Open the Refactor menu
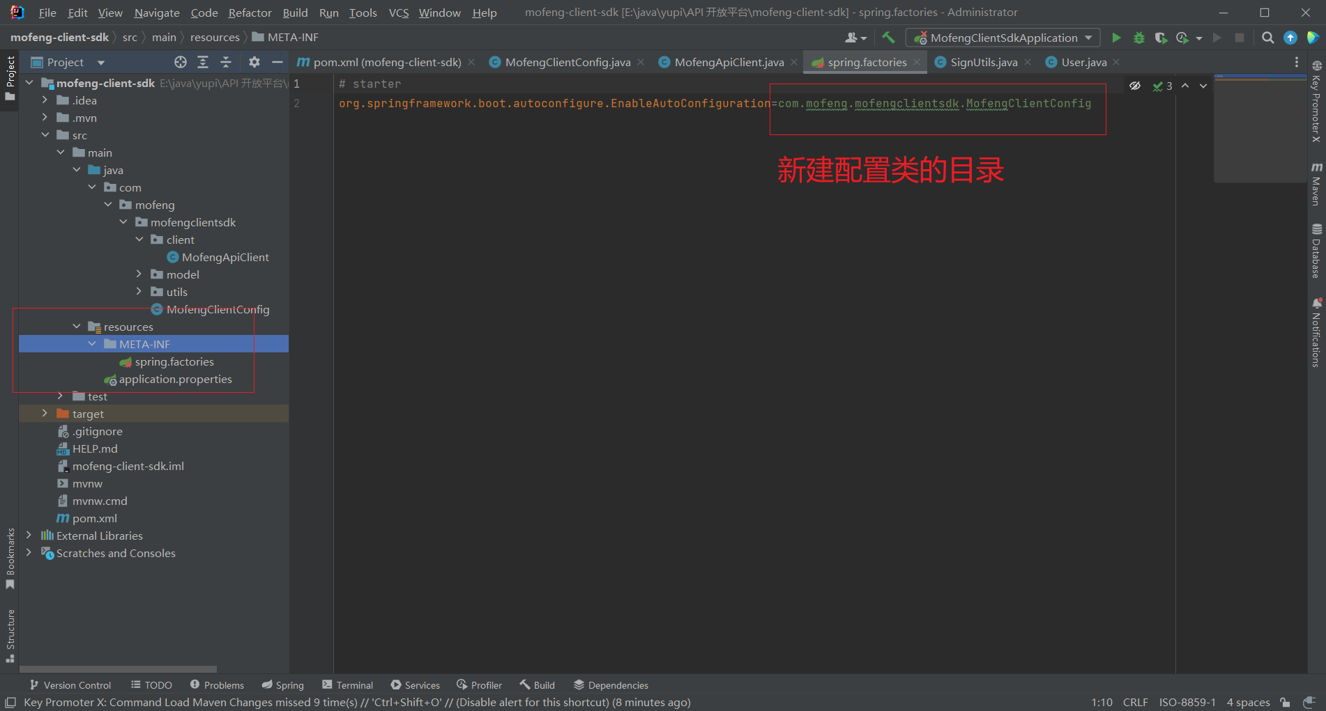1326x711 pixels. [250, 13]
